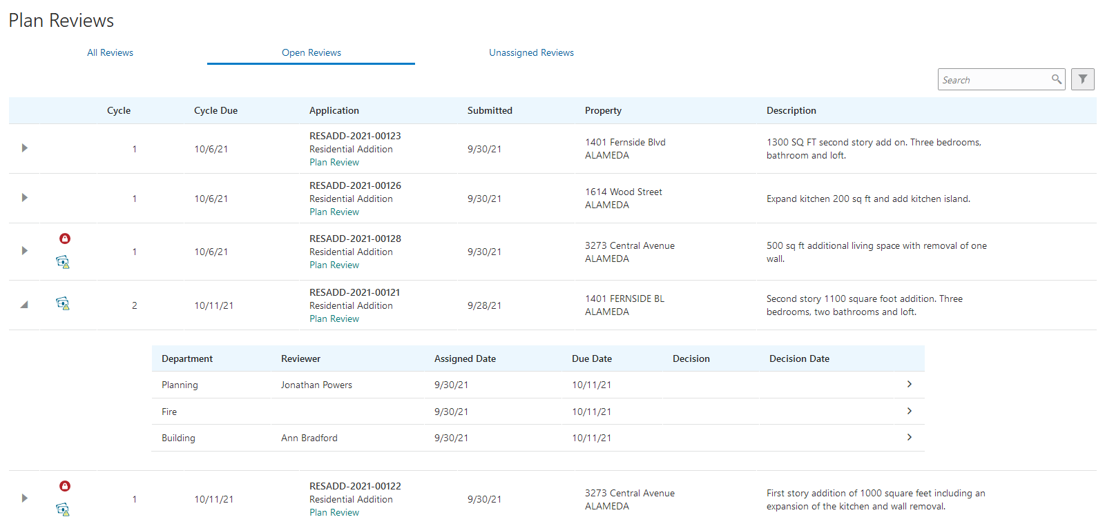Click the fees warning icon for RESADD-2021-00121
Screen dimensions: 1105x526
pos(63,303)
